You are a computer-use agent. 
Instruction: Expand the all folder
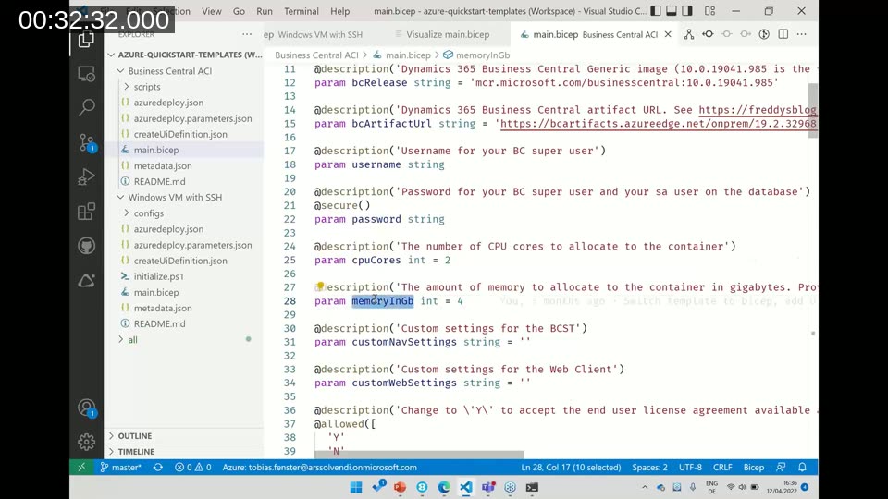coord(132,340)
